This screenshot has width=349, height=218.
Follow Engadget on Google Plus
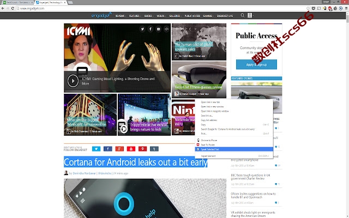pyautogui.click(x=119, y=149)
